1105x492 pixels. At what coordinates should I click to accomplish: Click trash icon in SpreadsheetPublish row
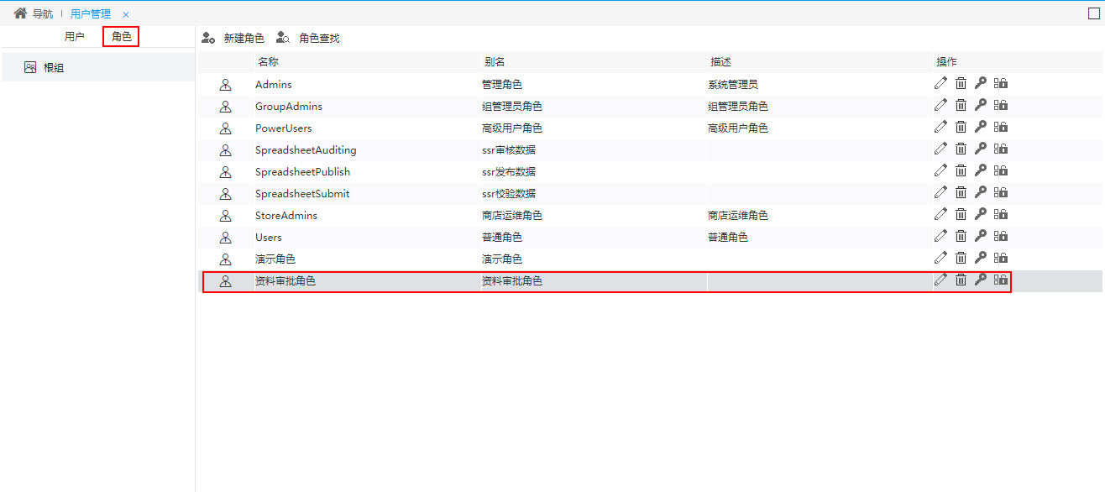click(961, 170)
